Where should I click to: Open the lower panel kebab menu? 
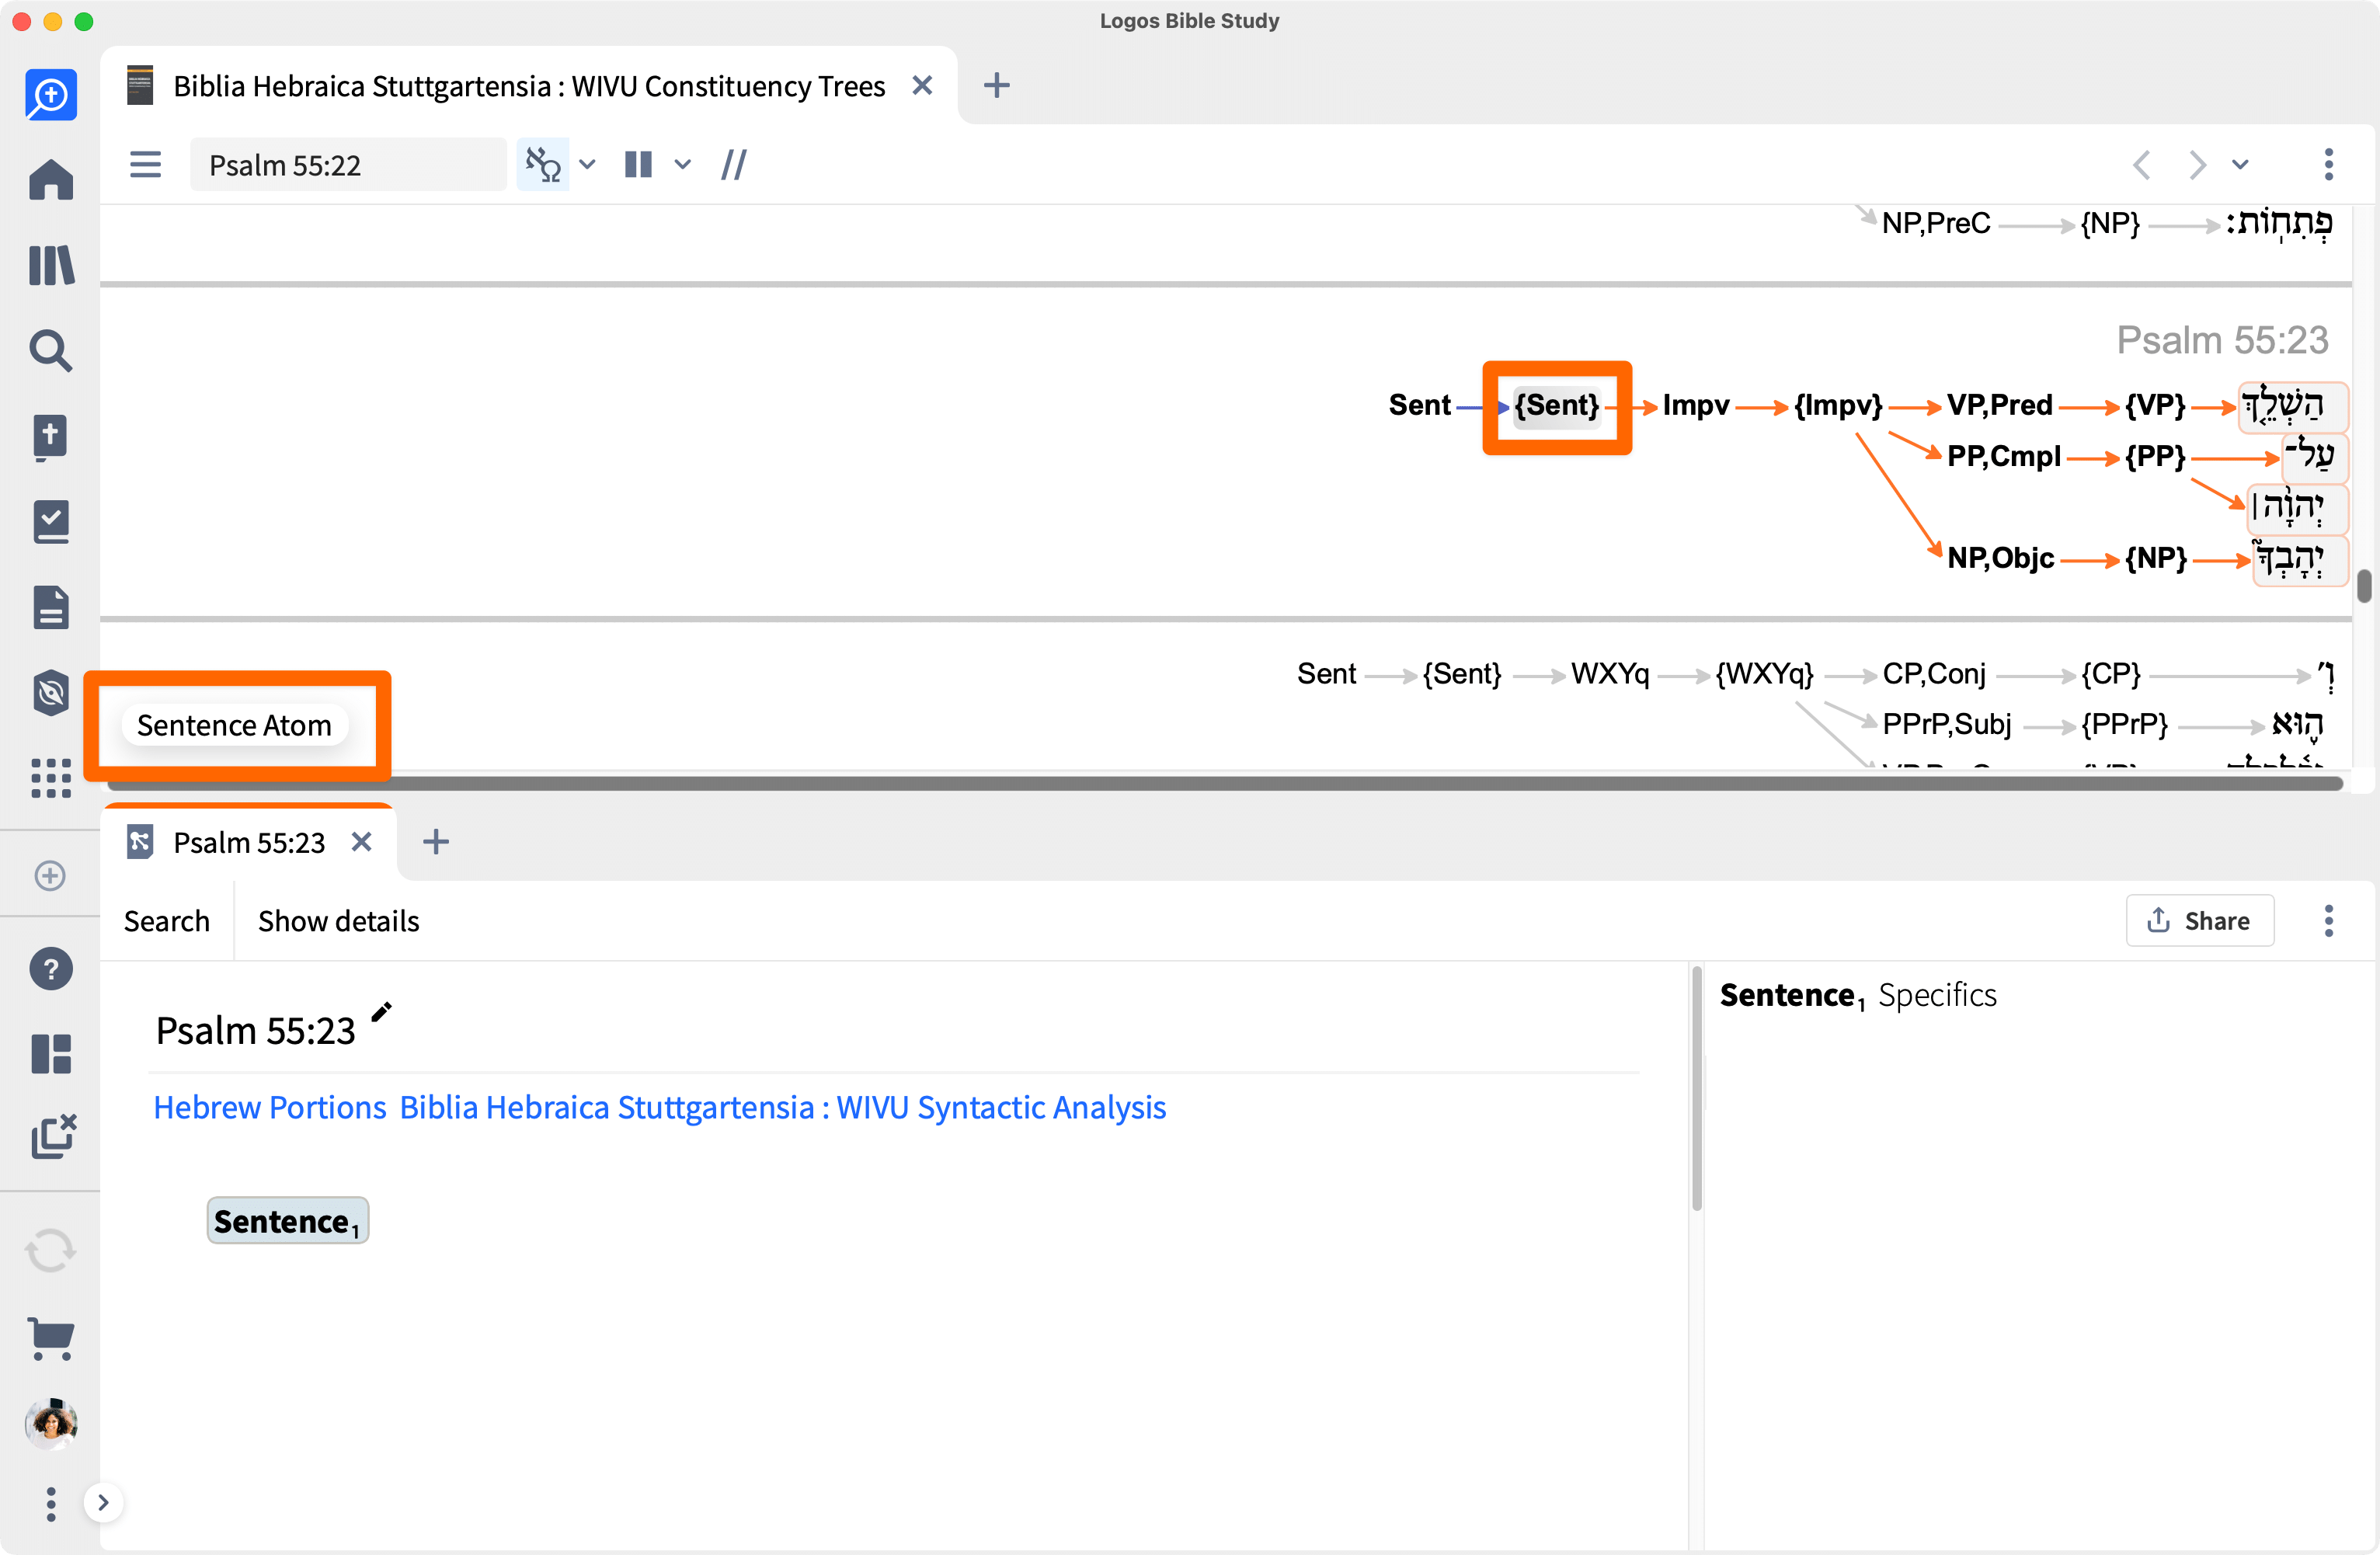coord(2329,920)
